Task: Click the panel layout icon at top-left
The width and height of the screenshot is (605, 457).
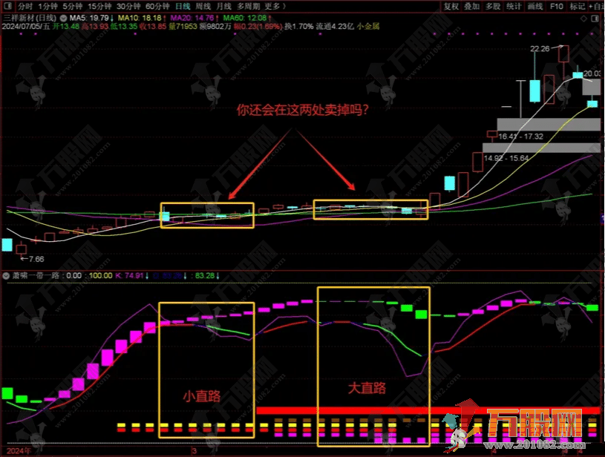Action: point(7,6)
